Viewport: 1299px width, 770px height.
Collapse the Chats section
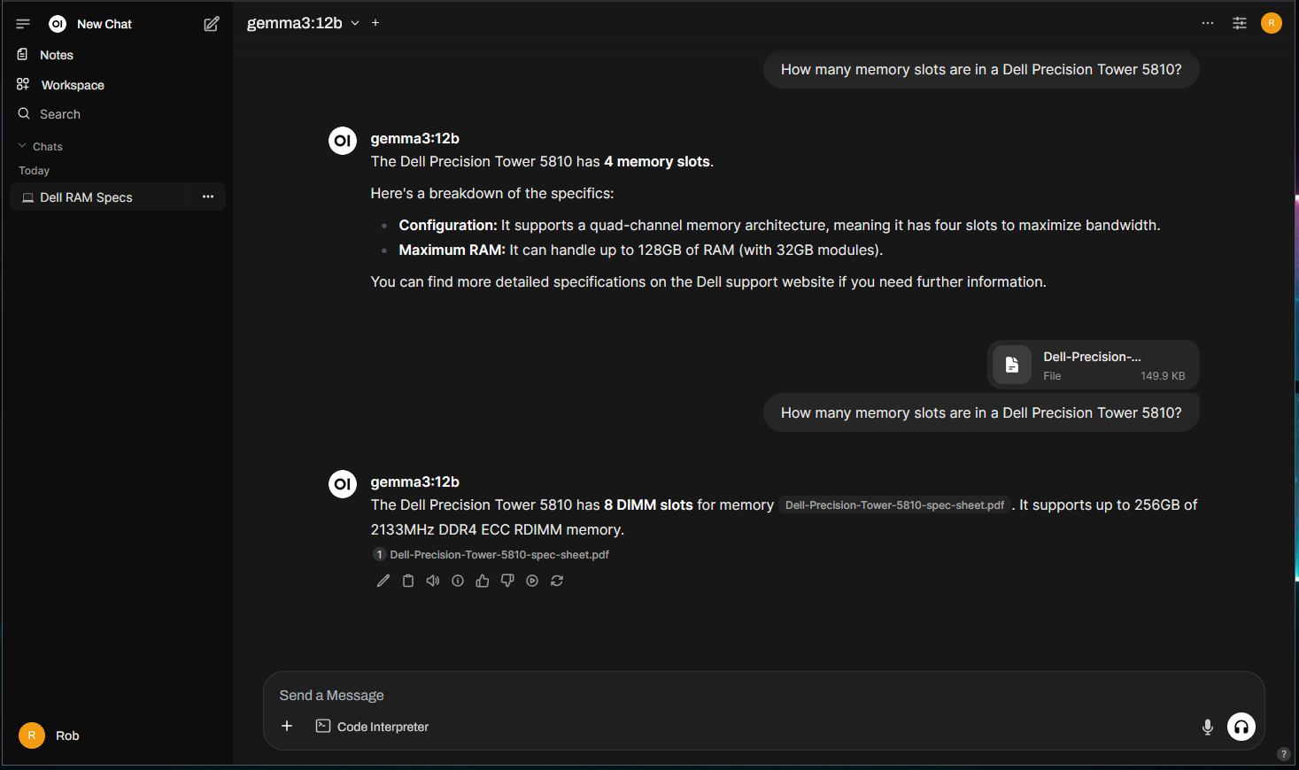[x=40, y=146]
